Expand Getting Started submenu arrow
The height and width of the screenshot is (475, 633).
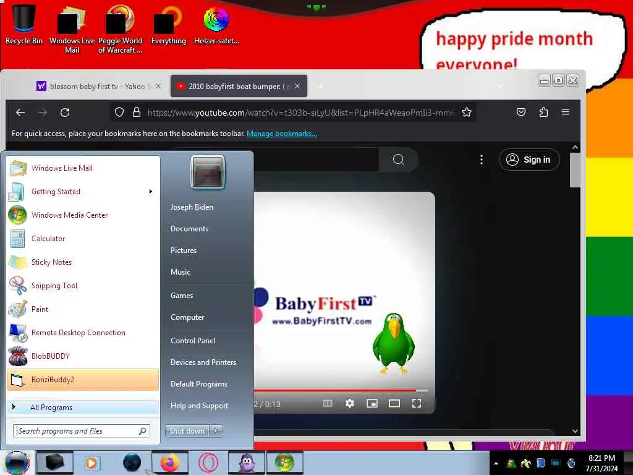pos(151,192)
